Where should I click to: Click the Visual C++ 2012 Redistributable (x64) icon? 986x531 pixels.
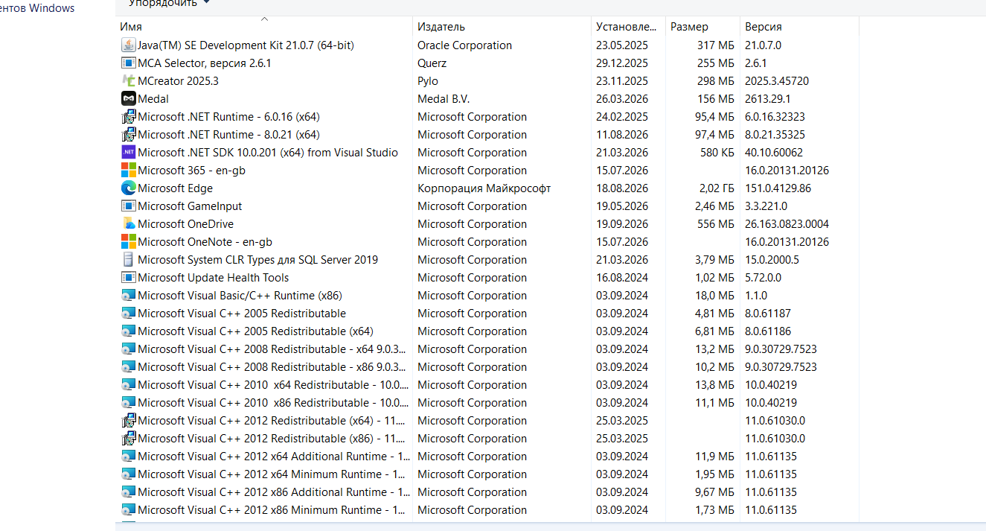128,421
